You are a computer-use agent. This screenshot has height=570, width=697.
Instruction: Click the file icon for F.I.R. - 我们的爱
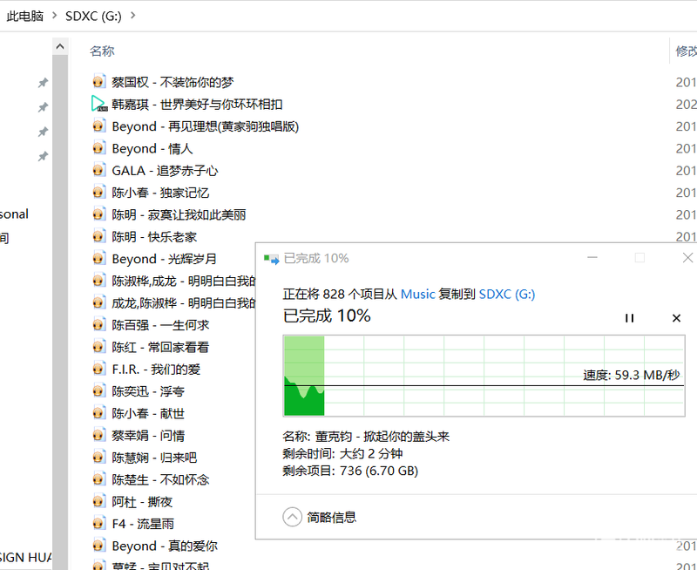(x=99, y=369)
